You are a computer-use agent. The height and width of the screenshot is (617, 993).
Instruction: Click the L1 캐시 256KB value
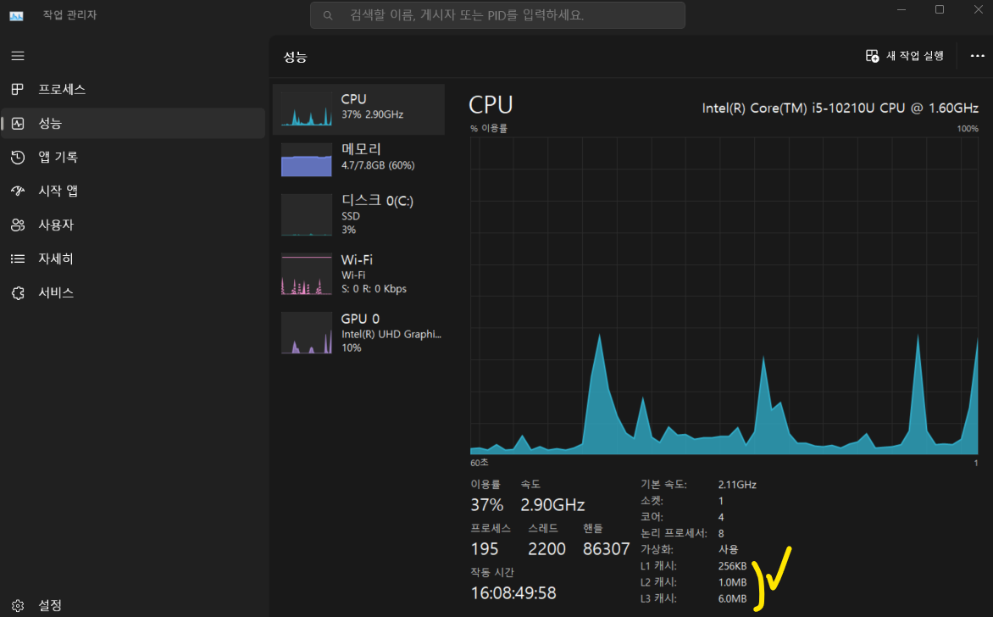tap(732, 565)
